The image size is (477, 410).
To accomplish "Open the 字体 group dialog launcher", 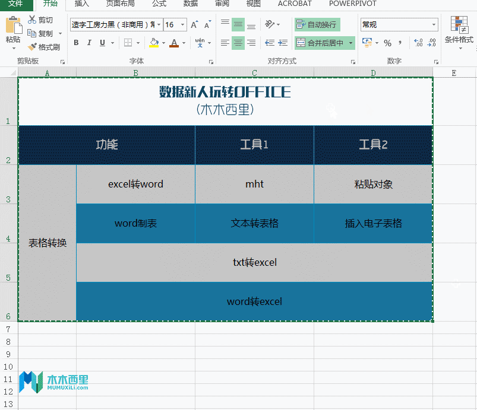I will [212, 61].
